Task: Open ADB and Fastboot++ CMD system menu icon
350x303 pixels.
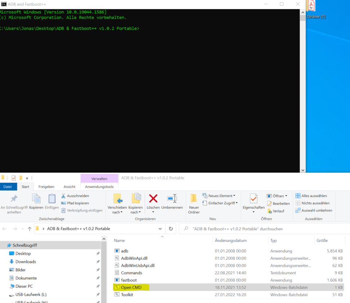Action: [x=4, y=4]
